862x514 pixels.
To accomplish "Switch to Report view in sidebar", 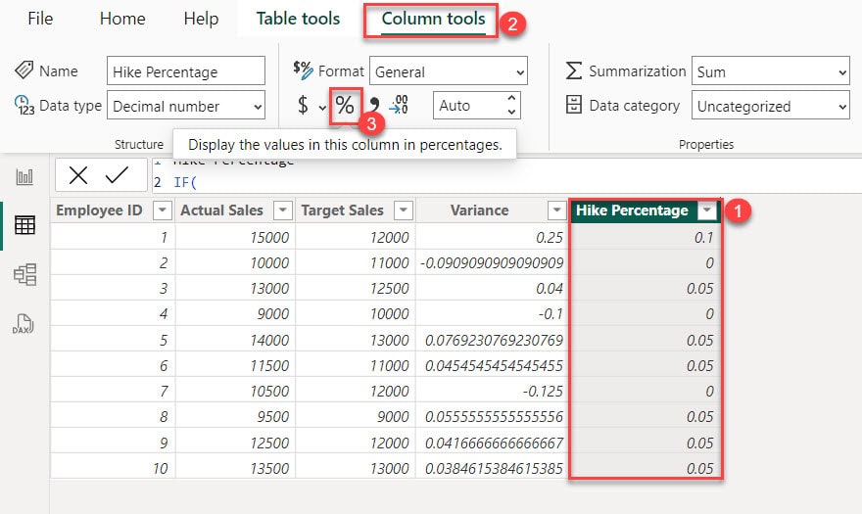I will click(24, 177).
